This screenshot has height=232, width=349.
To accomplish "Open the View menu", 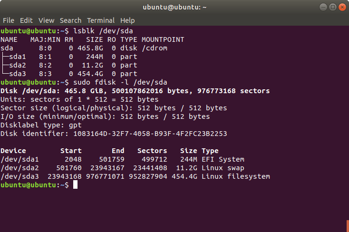I will 46,20.
